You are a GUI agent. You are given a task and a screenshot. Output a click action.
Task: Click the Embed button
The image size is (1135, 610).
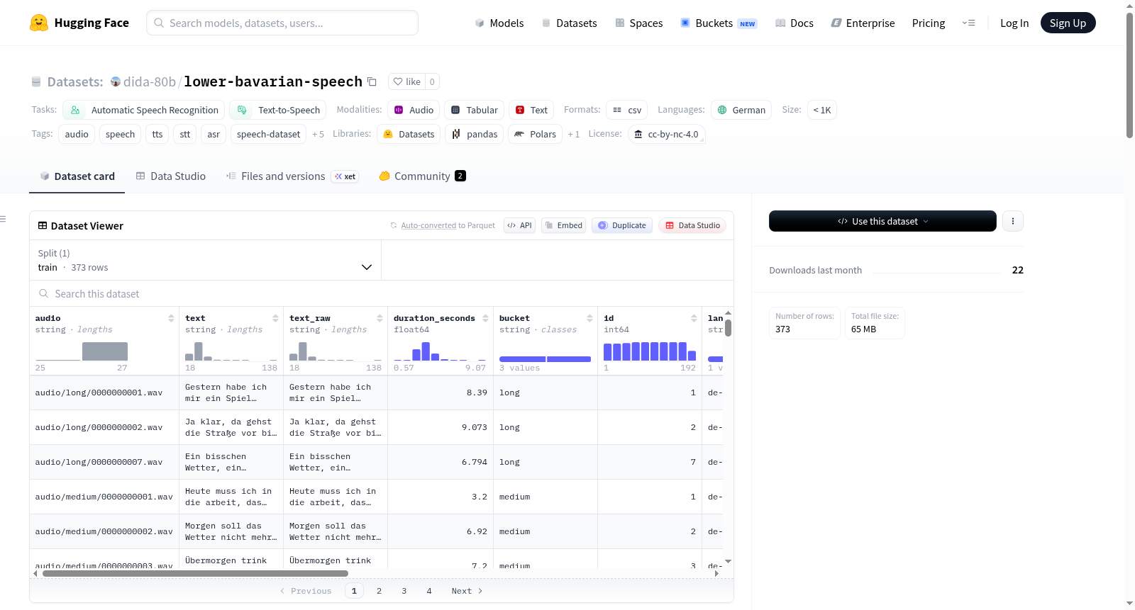(564, 225)
